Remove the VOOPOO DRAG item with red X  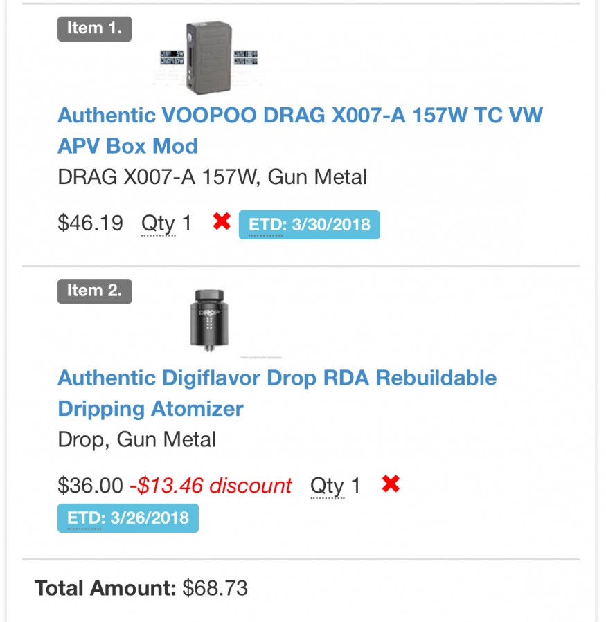(x=222, y=222)
